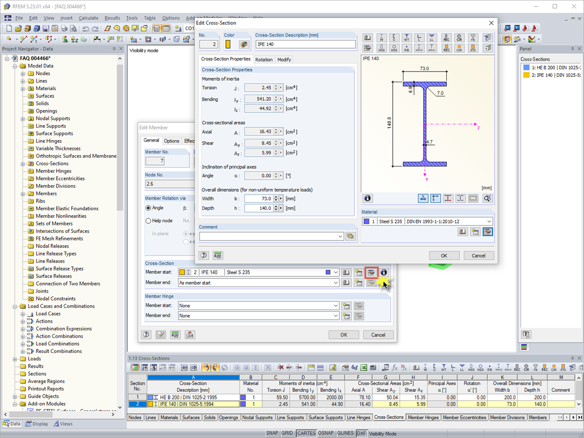Viewport: 584px width, 438px height.
Task: Click Cancel in Edit Member dialog
Action: (378, 335)
